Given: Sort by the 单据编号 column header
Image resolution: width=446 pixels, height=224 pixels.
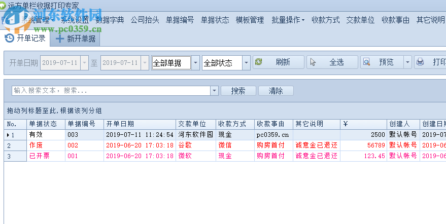Looking at the screenshot, I should click(x=84, y=124).
